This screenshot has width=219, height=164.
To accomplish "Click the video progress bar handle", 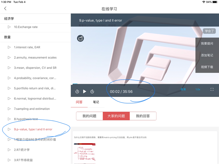I will coord(72,84).
